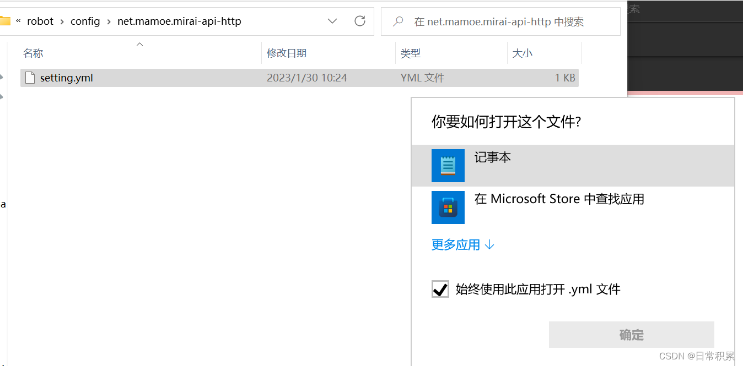Go to the robot folder in the breadcrumb
Viewport: 743px width, 366px height.
(x=40, y=21)
